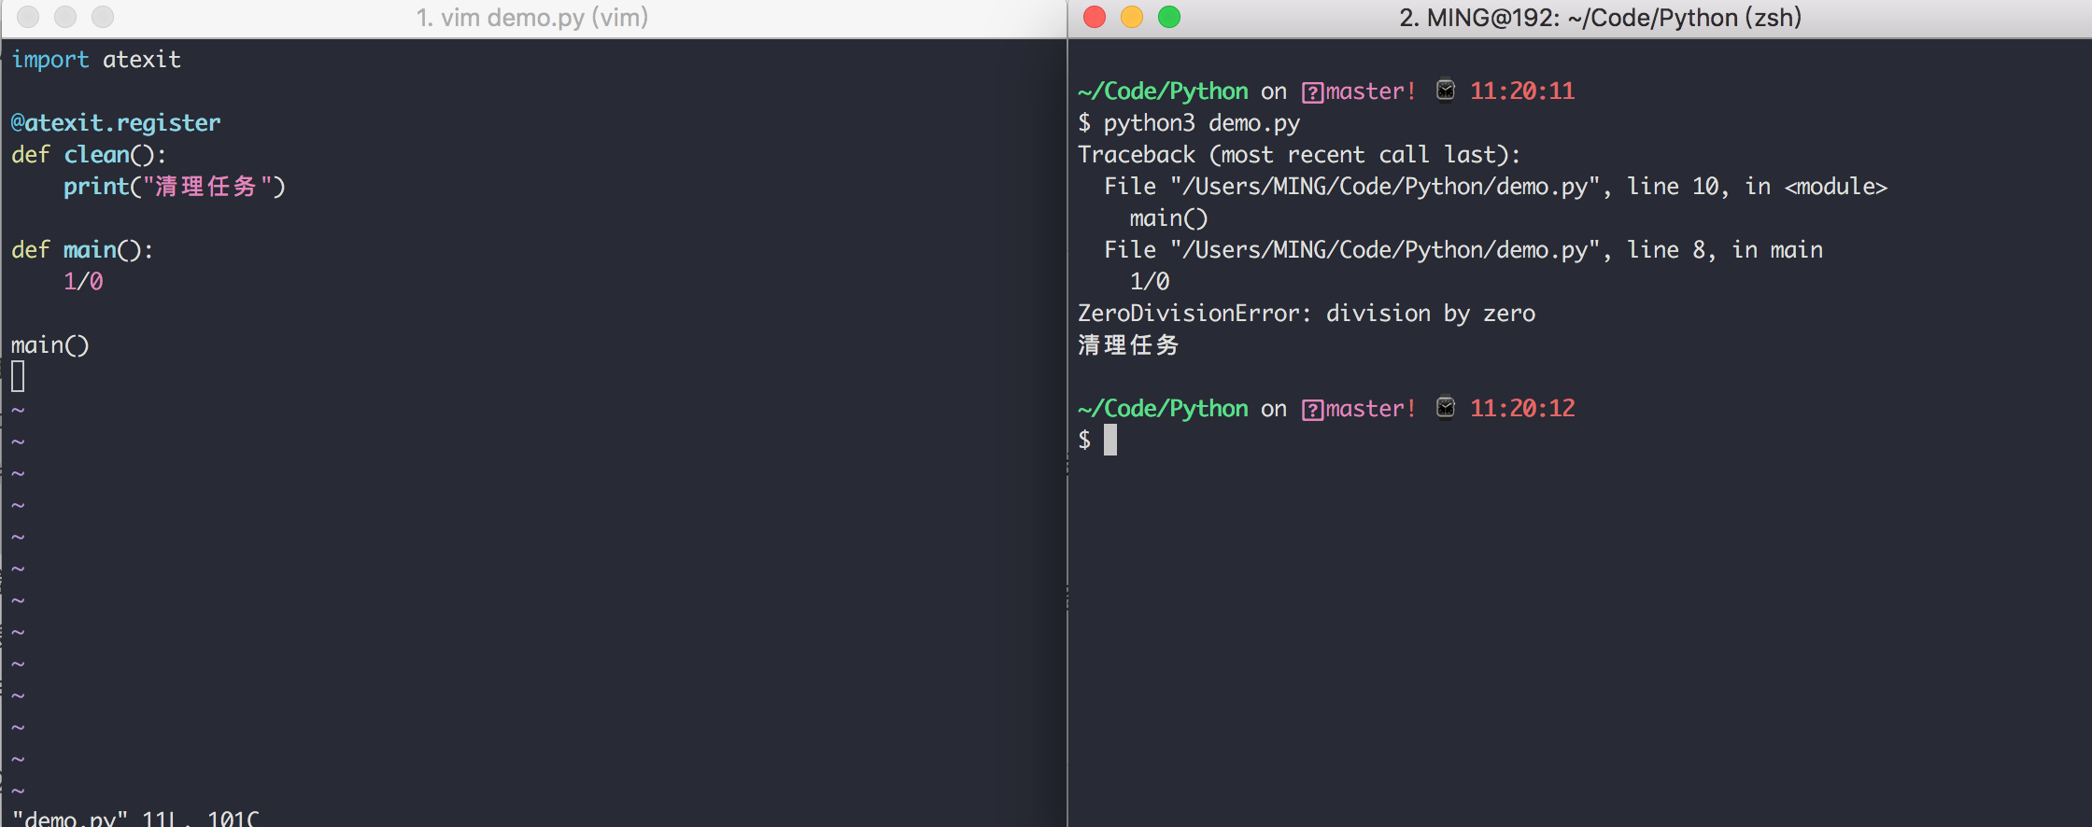The image size is (2092, 827).
Task: Click 'ZeroDivisionError: division by zero' message
Action: [x=1307, y=314]
